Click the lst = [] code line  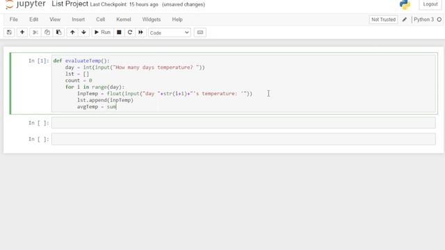(x=77, y=74)
